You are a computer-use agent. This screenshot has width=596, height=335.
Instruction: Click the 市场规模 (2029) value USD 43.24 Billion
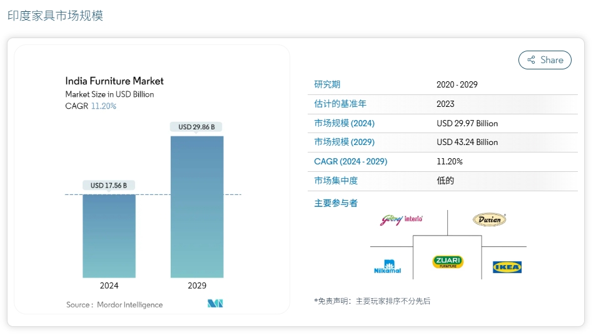pos(467,142)
